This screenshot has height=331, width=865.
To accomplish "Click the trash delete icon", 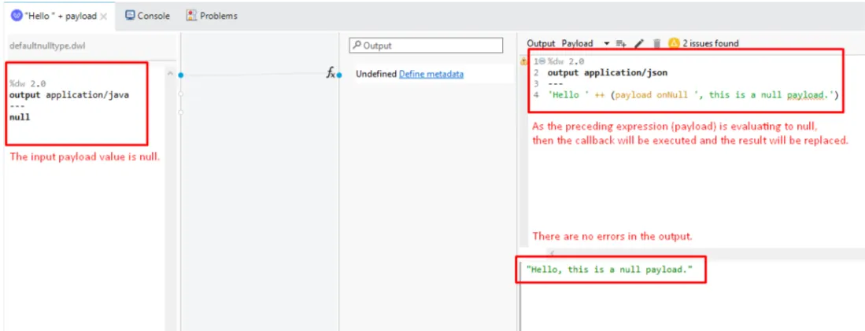I will (656, 43).
